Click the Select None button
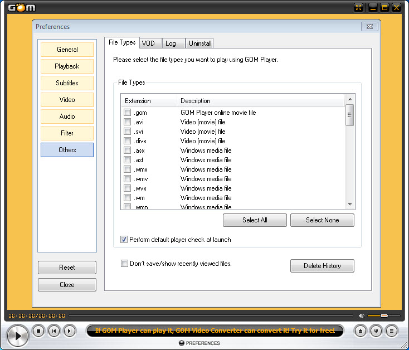409x350 pixels. click(322, 220)
